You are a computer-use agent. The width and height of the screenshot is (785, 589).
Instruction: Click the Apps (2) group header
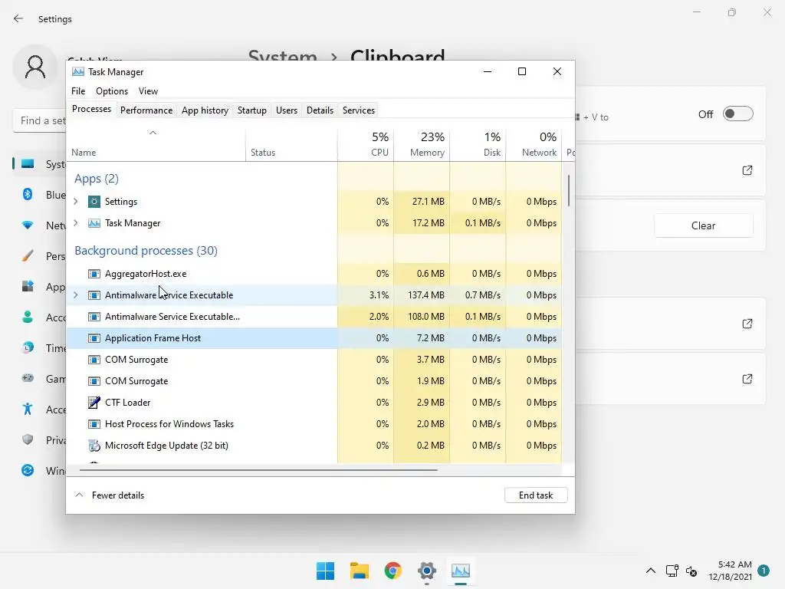point(97,179)
